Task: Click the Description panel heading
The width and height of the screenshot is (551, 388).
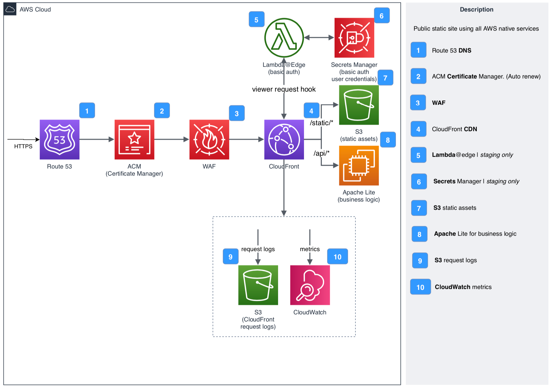Action: pyautogui.click(x=476, y=9)
